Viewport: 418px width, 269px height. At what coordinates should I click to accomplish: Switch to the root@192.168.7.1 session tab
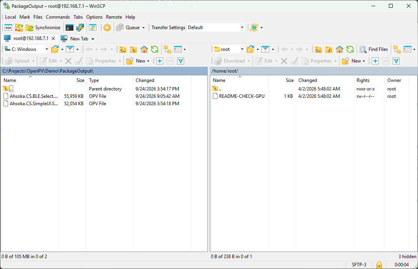pos(27,38)
